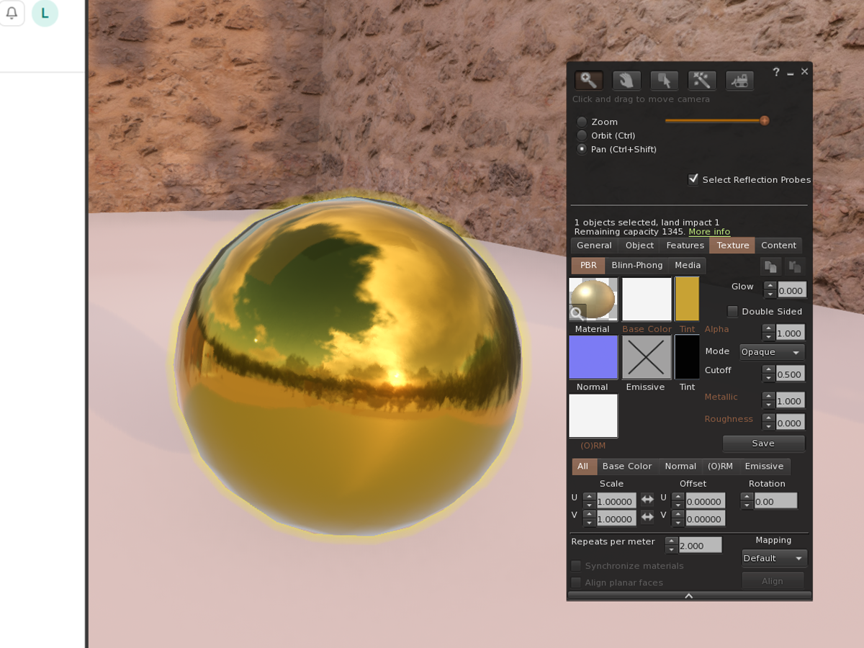The height and width of the screenshot is (648, 864).
Task: Choose the All transform tab
Action: [x=583, y=467]
